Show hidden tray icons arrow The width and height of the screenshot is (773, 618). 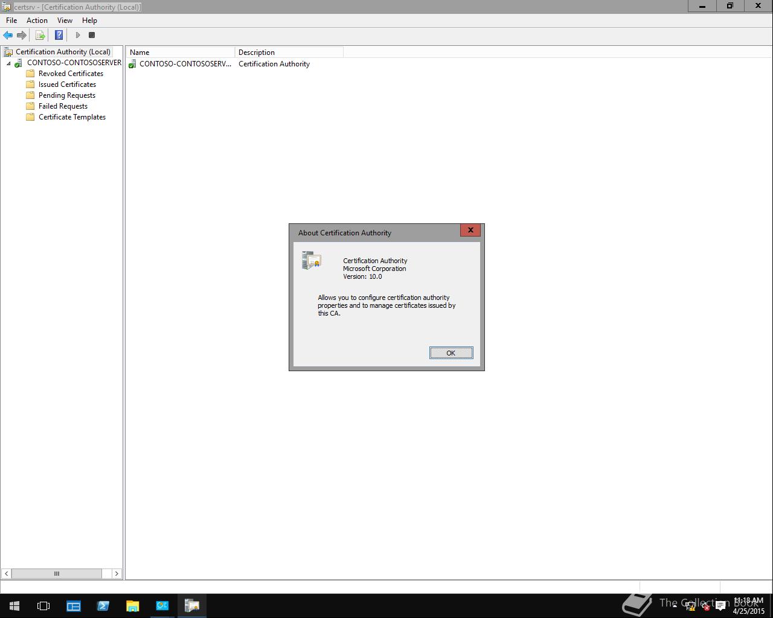pyautogui.click(x=675, y=606)
